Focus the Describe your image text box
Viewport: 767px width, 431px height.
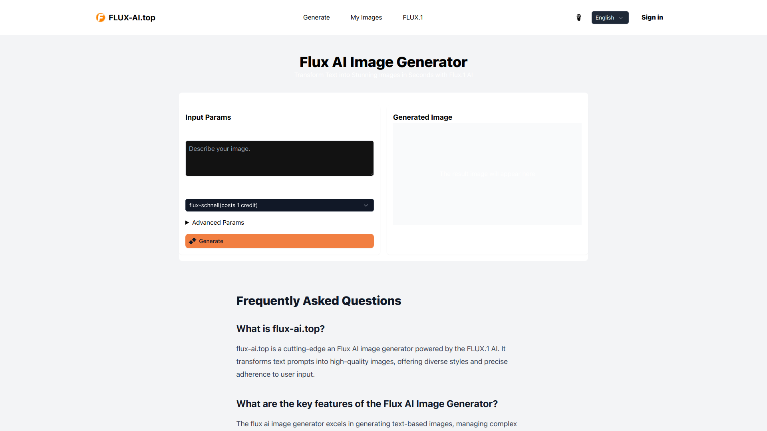pyautogui.click(x=280, y=158)
